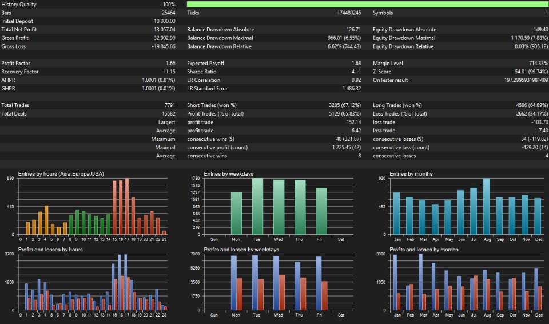Click the 'Entries by hours (Asia,Europe,USA)' chart title

point(61,174)
